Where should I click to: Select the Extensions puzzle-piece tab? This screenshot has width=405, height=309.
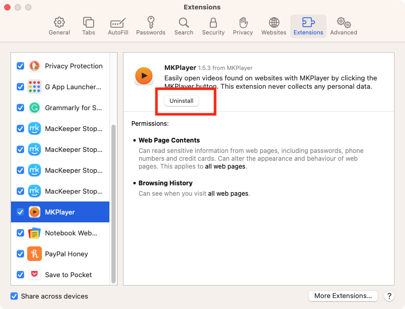[x=308, y=26]
